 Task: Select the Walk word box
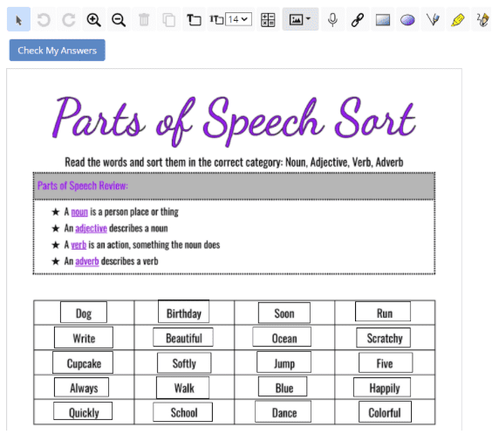tap(183, 388)
